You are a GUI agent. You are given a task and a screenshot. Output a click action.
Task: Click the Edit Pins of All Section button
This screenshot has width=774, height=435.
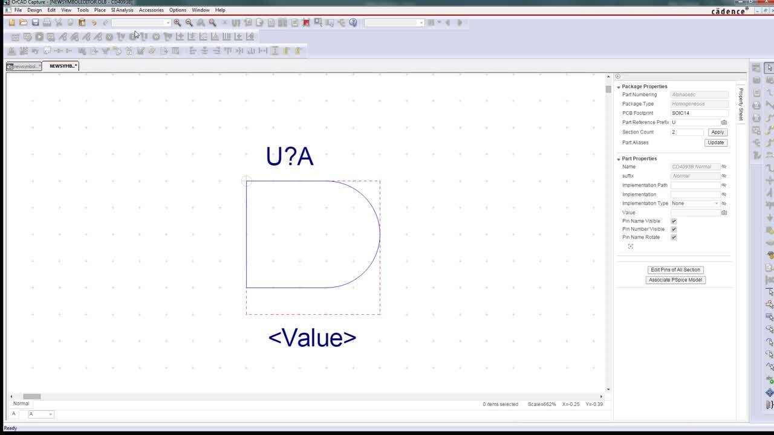[675, 269]
